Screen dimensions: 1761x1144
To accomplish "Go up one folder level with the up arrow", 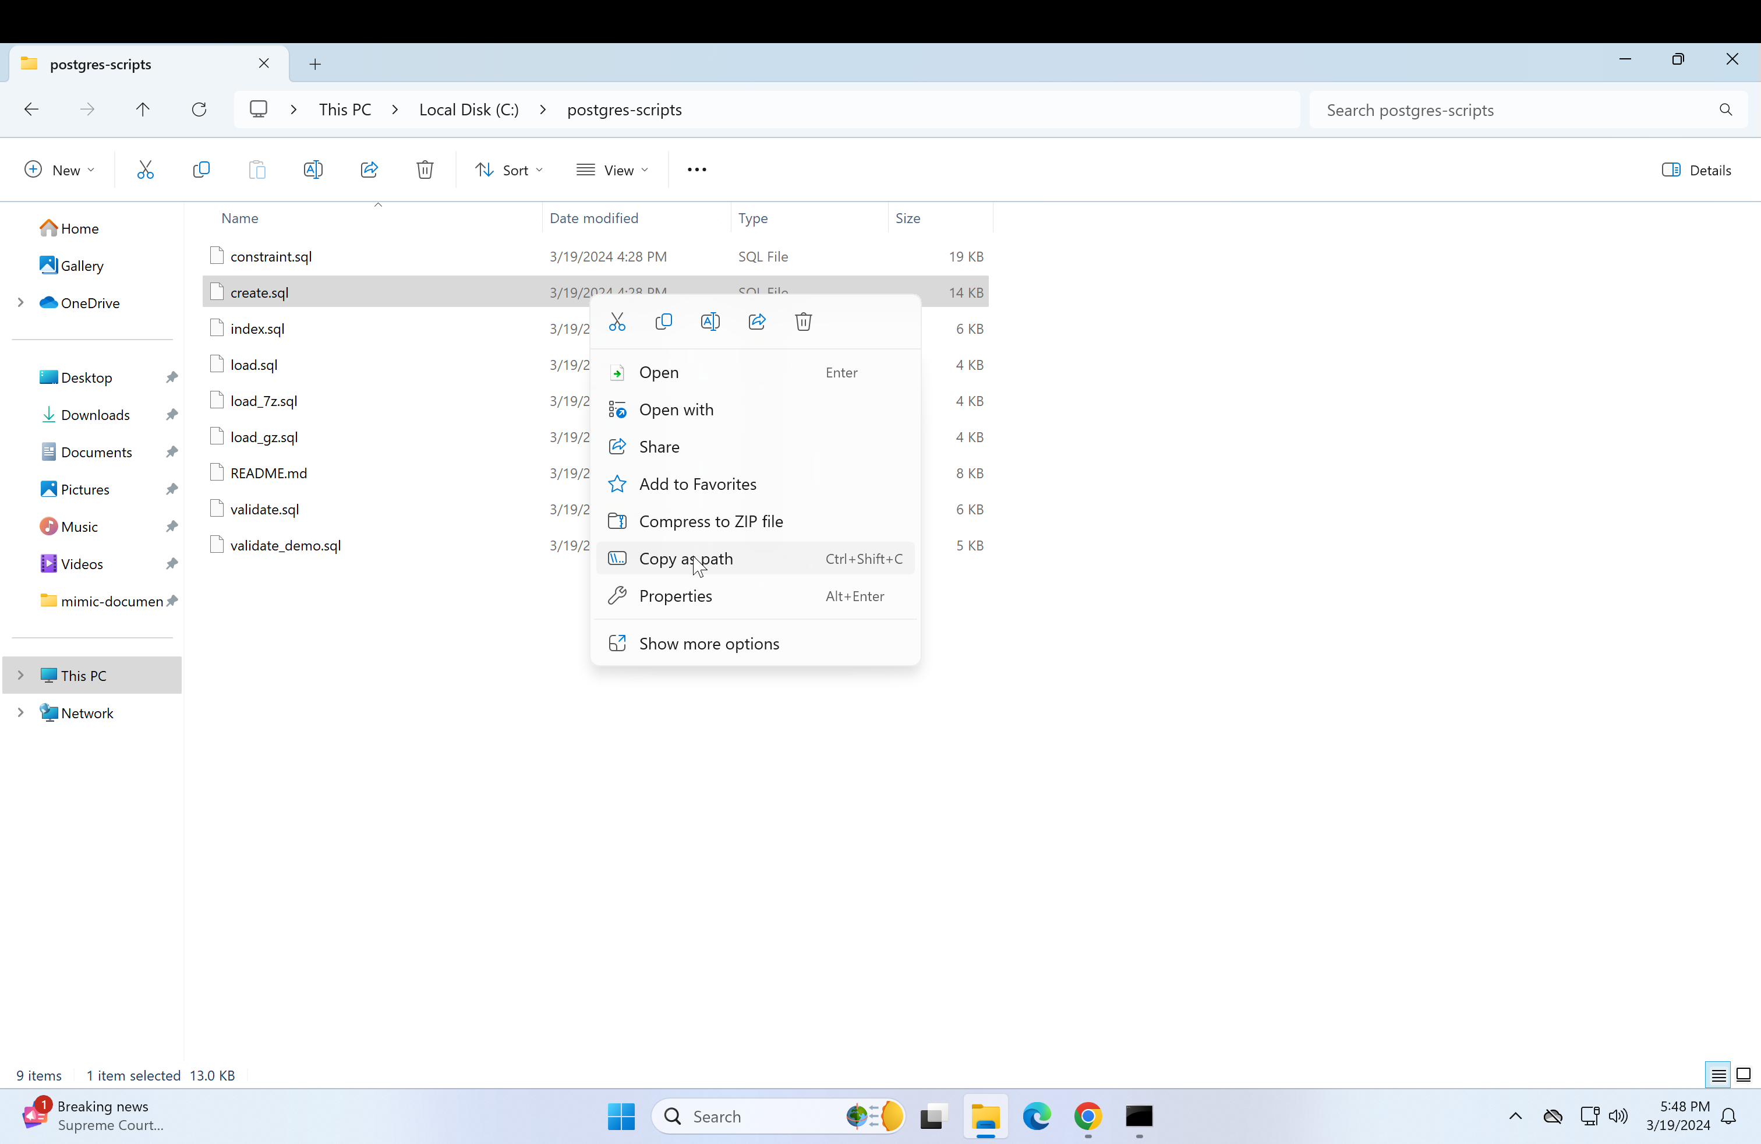I will click(x=143, y=110).
